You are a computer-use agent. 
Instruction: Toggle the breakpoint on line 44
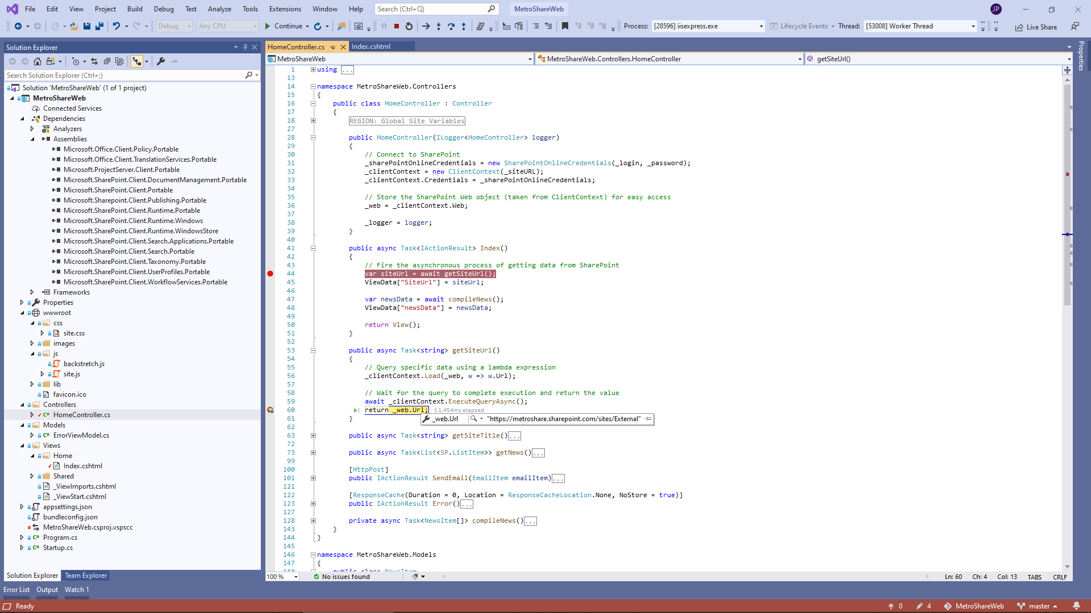270,274
